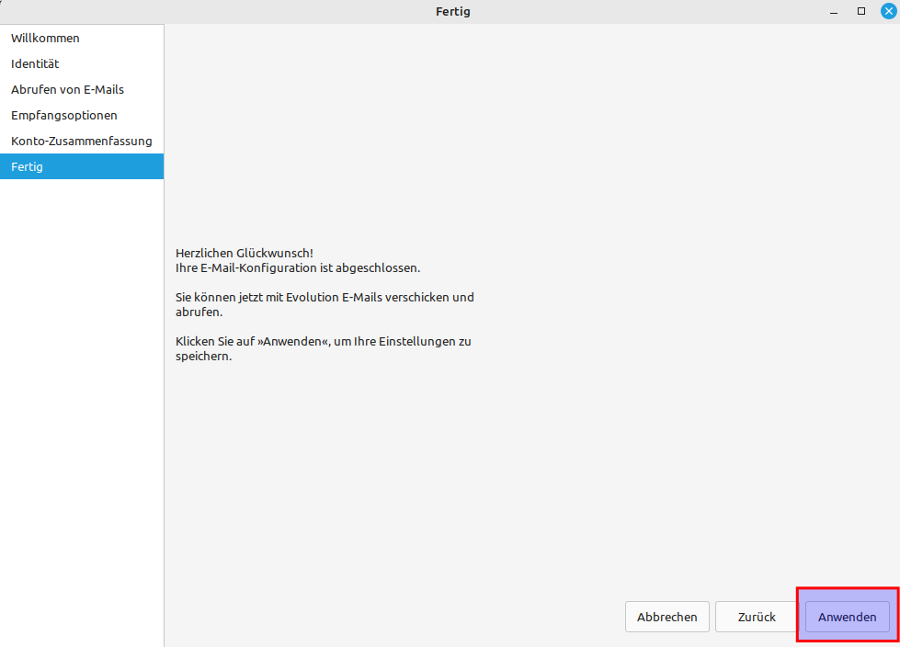Close the Fertig assistant window

(x=887, y=11)
